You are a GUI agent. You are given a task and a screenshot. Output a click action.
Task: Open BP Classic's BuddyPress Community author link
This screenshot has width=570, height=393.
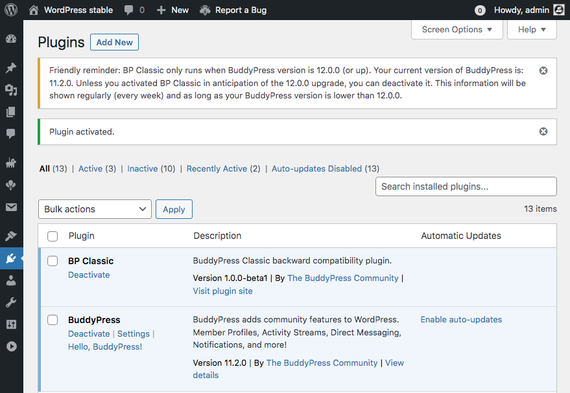(343, 278)
